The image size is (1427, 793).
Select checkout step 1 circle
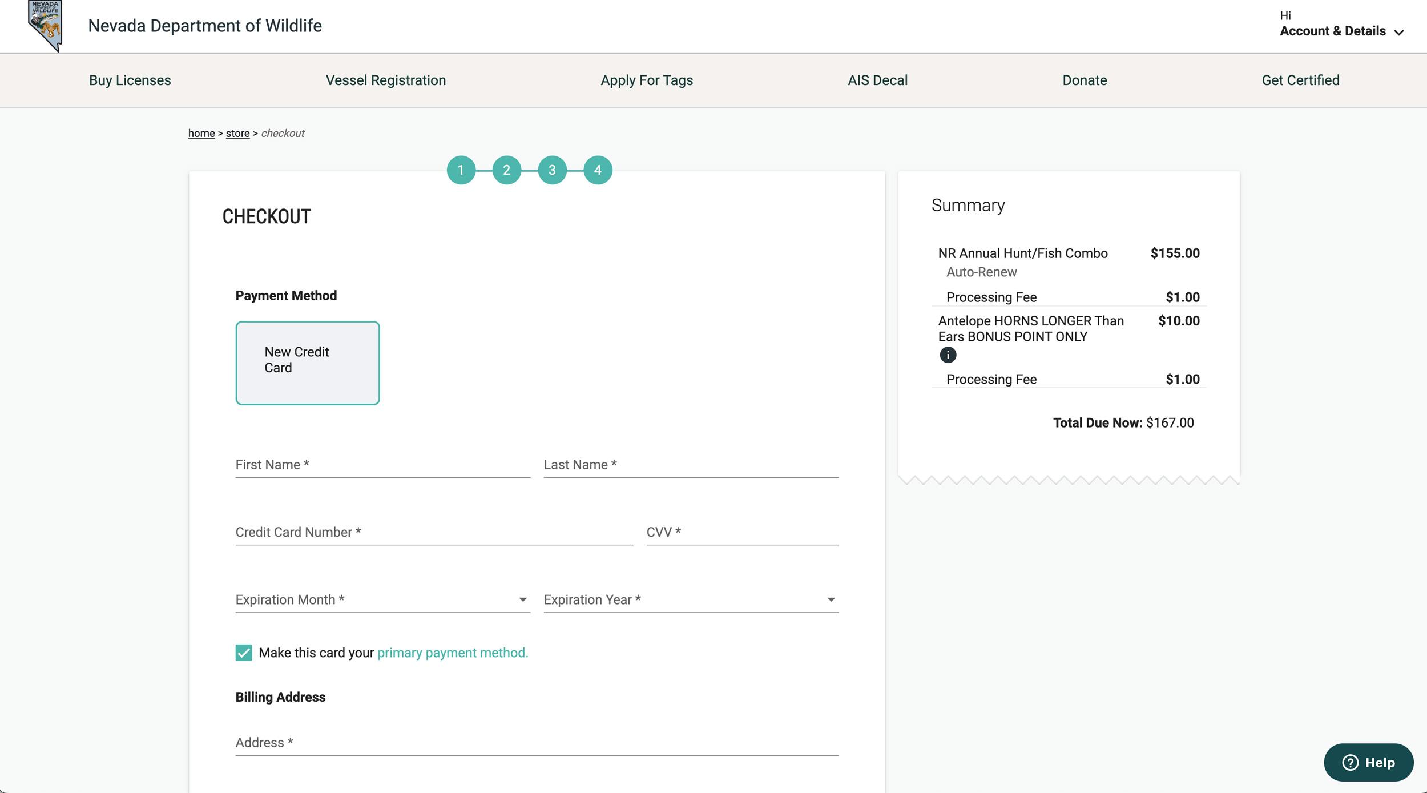461,170
